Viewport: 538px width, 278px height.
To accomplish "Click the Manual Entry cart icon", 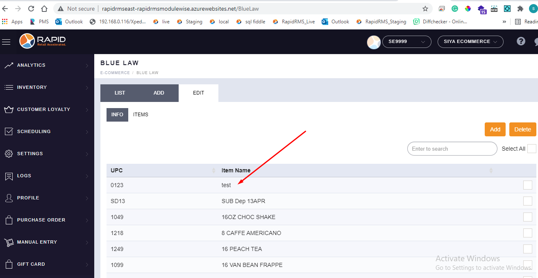I will 9,242.
